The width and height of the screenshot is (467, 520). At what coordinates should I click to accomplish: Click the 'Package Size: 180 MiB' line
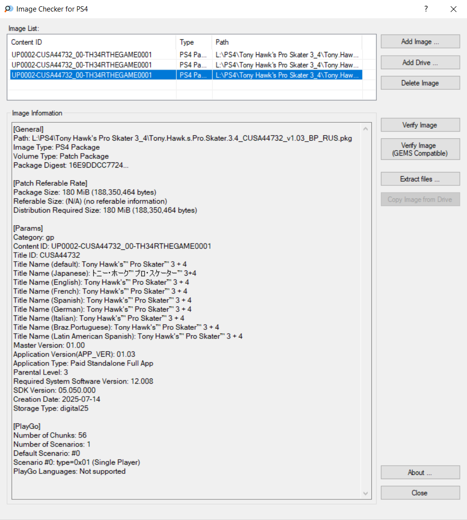tap(85, 193)
